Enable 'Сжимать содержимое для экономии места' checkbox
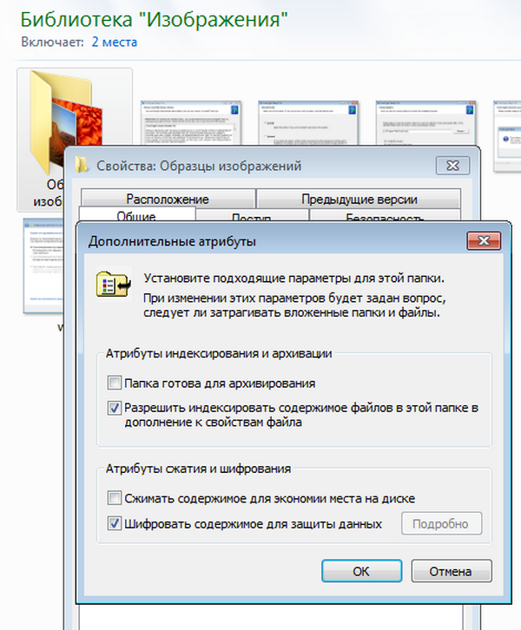The width and height of the screenshot is (521, 630). pyautogui.click(x=114, y=498)
